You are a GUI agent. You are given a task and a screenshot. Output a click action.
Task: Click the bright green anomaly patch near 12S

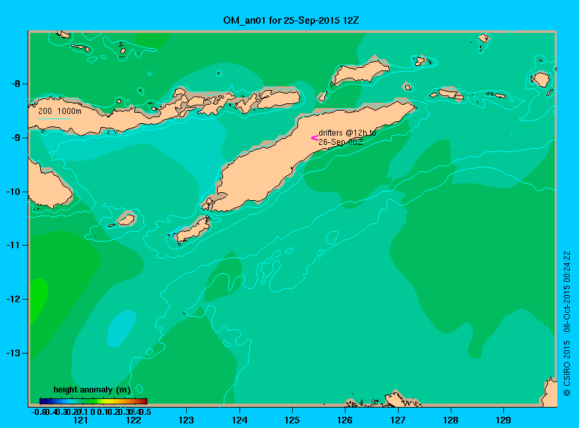point(38,300)
